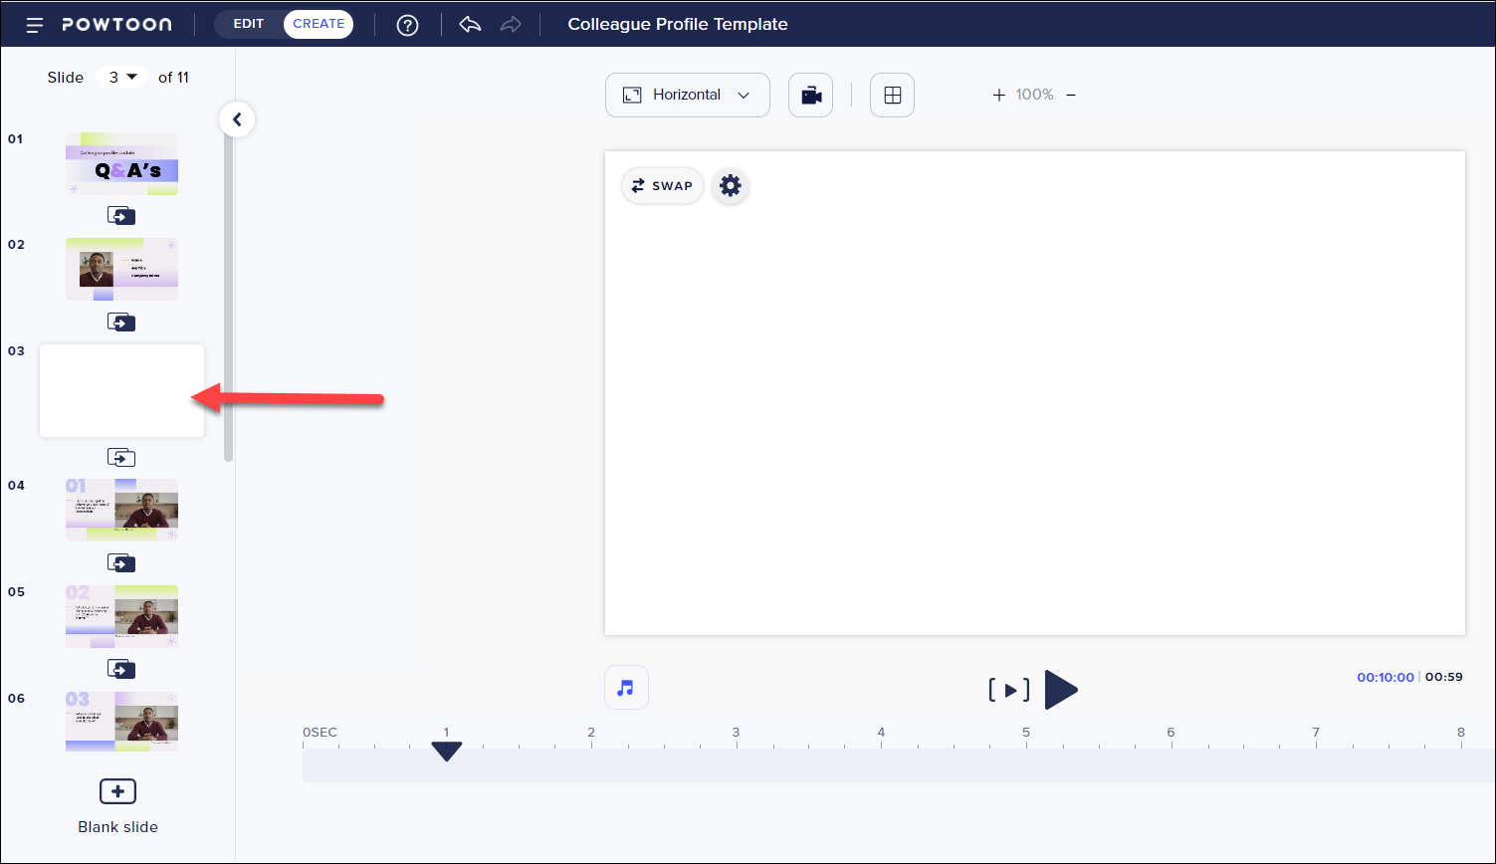
Task: Open the slide number dropdown showing 3
Action: pos(121,77)
